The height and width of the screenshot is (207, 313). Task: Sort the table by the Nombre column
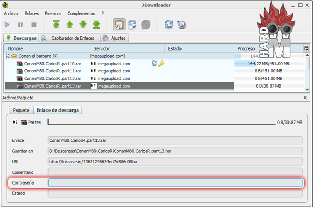[x=47, y=48]
